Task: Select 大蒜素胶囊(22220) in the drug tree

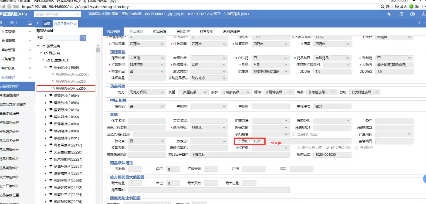Action: click(x=68, y=152)
